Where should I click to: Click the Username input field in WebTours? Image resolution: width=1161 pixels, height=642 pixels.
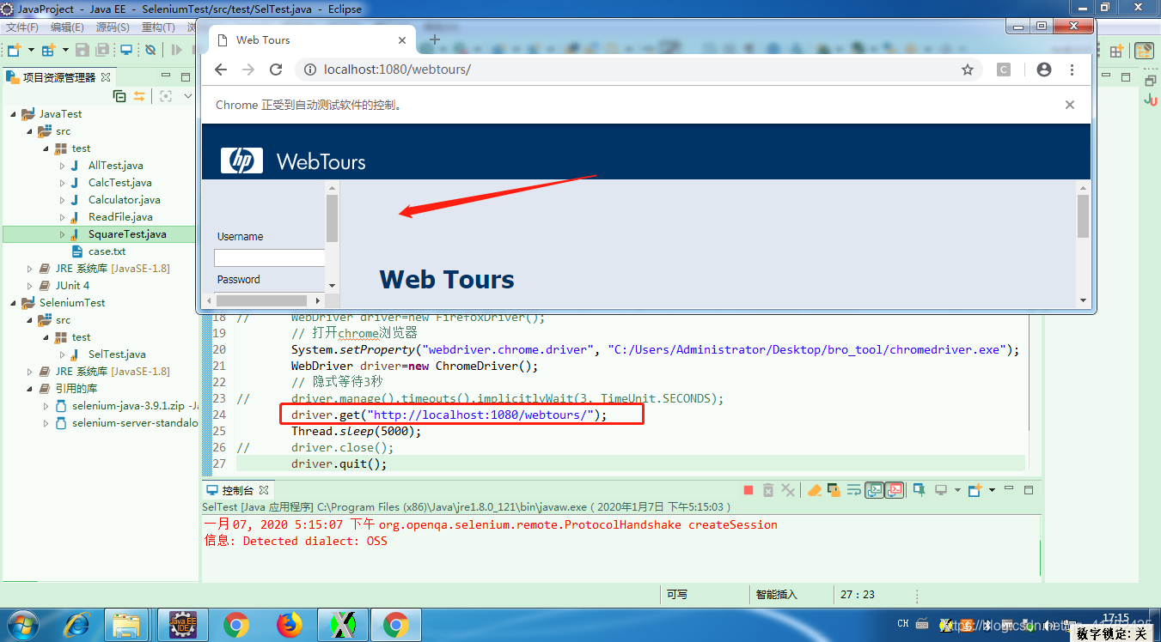pyautogui.click(x=270, y=257)
